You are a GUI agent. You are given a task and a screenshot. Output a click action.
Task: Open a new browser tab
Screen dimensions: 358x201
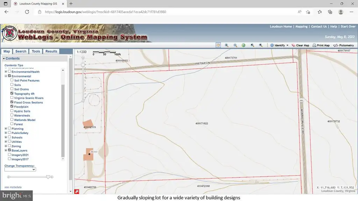71,3
